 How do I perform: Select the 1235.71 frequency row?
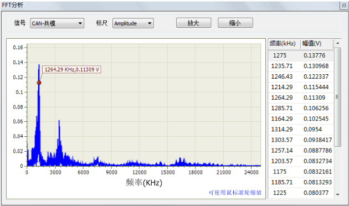point(301,66)
